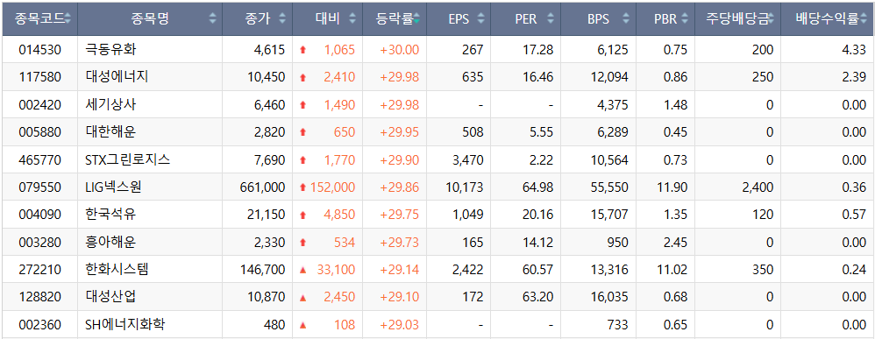
Task: Click the PER column header label
Action: tap(526, 19)
